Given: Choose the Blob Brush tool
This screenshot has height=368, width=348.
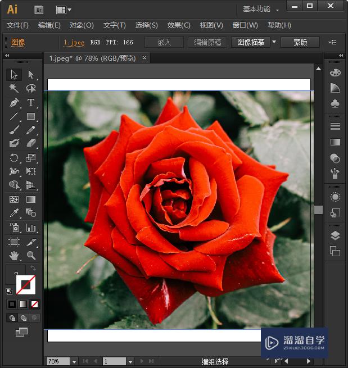Looking at the screenshot, I should pos(14,143).
